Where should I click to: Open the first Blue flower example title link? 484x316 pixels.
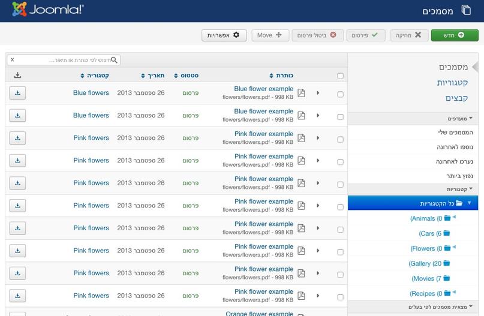point(264,89)
